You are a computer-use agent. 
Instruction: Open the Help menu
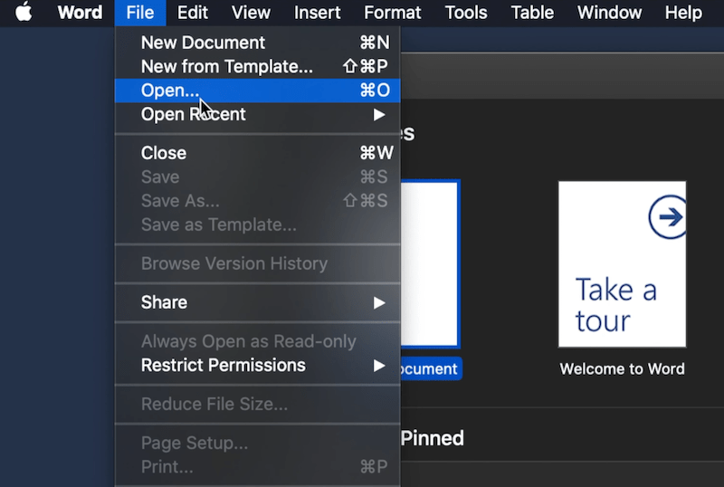(682, 13)
